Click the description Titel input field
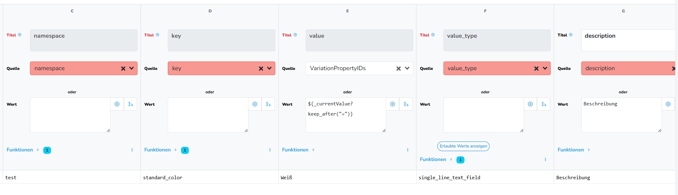The width and height of the screenshot is (678, 195). pos(627,40)
